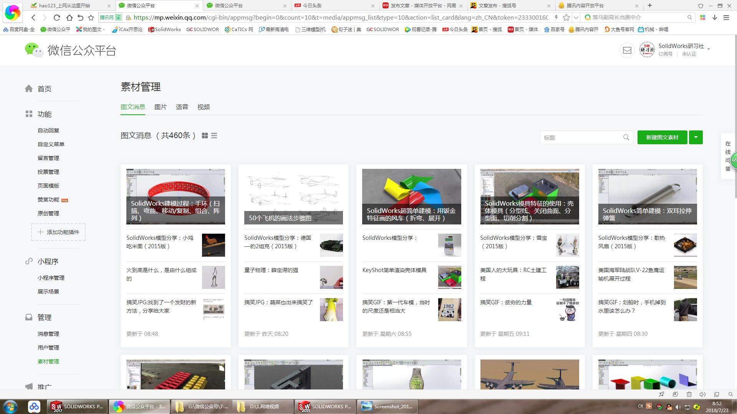Open Baidu Netdisk taskbar icon
Image resolution: width=737 pixels, height=414 pixels.
pyautogui.click(x=34, y=406)
